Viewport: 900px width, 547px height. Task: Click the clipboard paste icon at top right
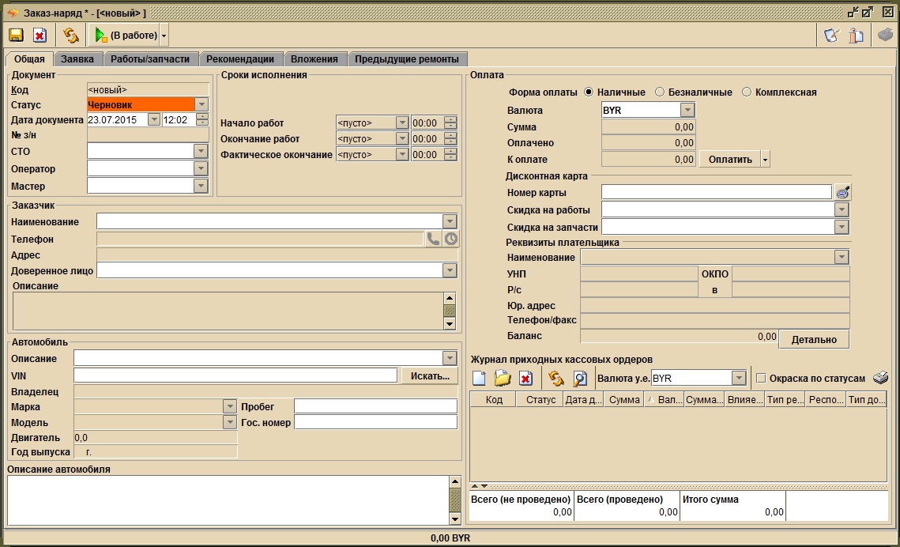pos(856,36)
